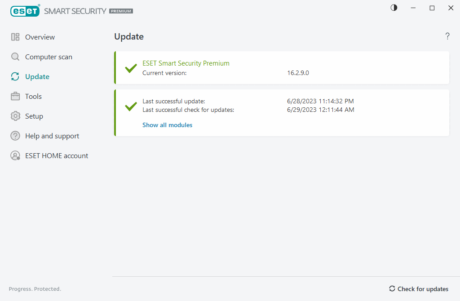Click the Help and support question icon
Screen dimensions: 460x301
(x=15, y=136)
